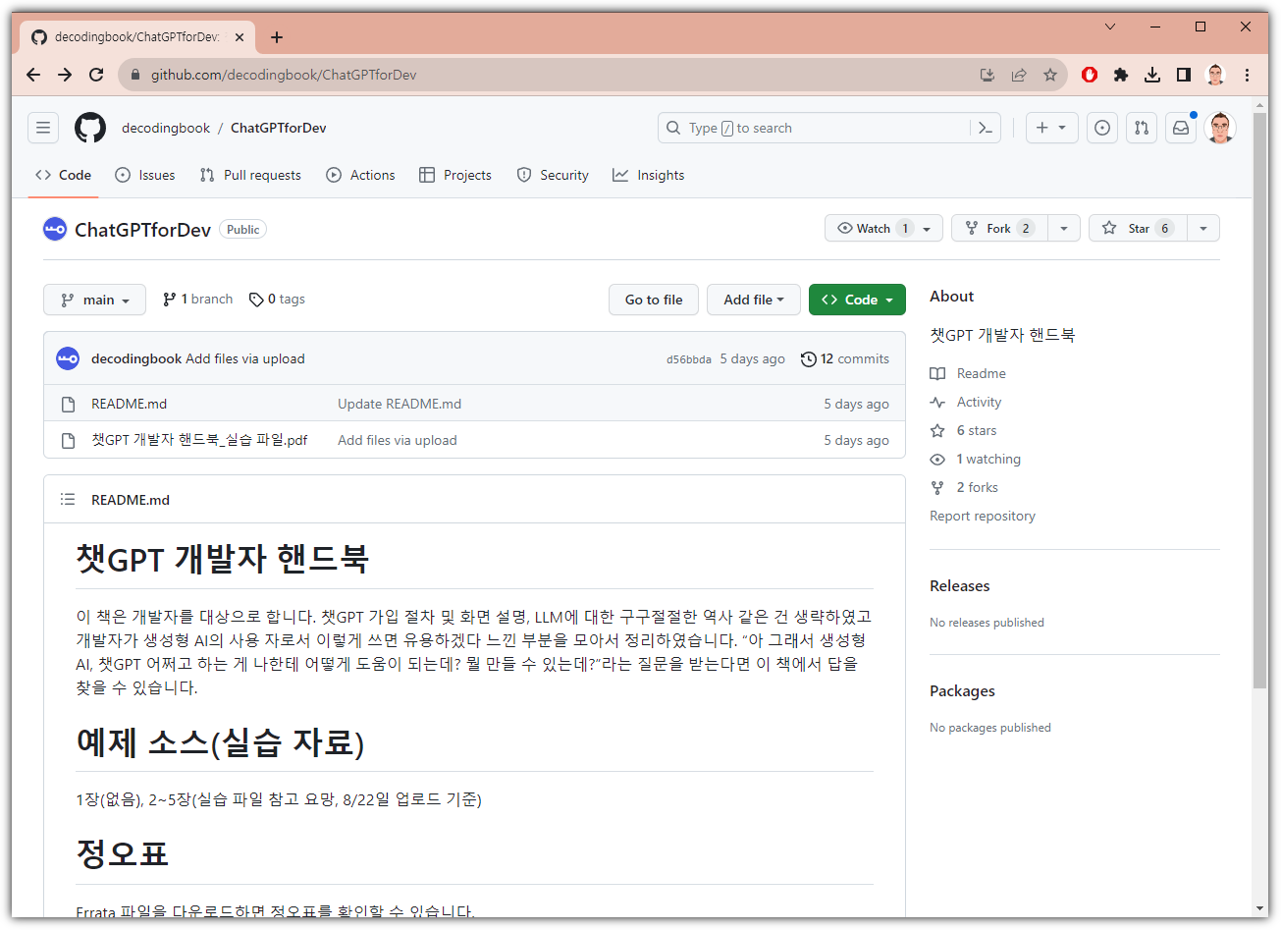The width and height of the screenshot is (1281, 930).
Task: Bookmark this page with the star icon
Action: pos(1050,75)
